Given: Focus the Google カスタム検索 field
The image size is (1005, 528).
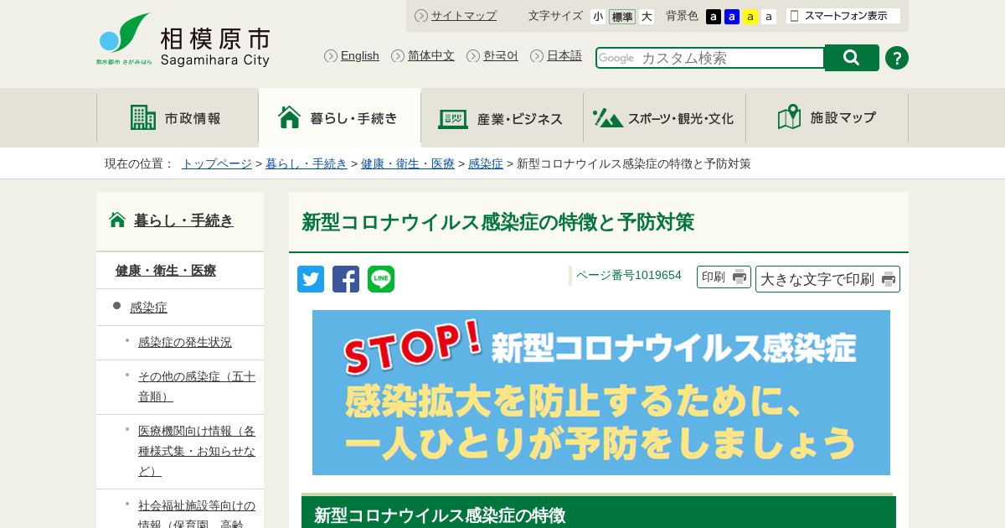Looking at the screenshot, I should [710, 58].
